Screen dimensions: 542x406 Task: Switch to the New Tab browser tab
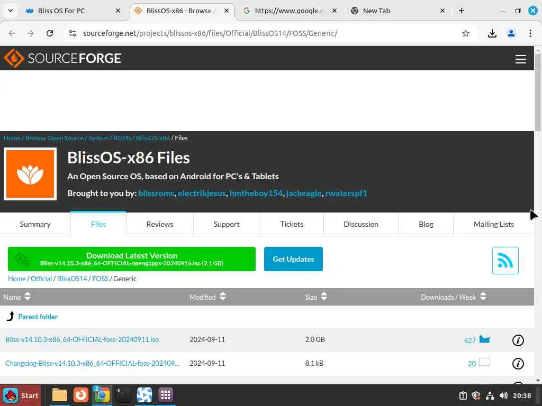click(398, 11)
